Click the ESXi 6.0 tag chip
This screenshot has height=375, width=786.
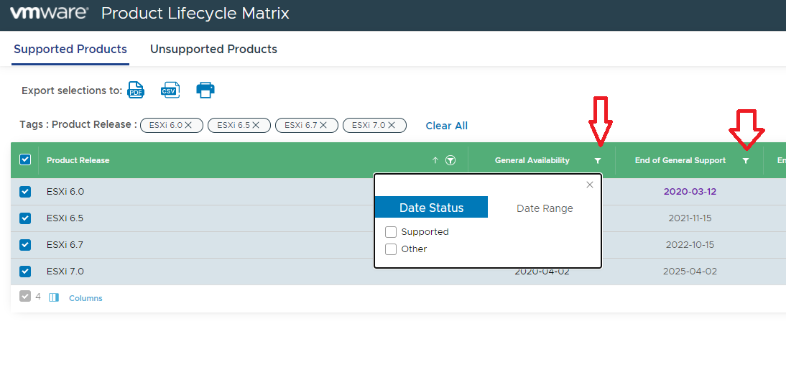click(172, 125)
